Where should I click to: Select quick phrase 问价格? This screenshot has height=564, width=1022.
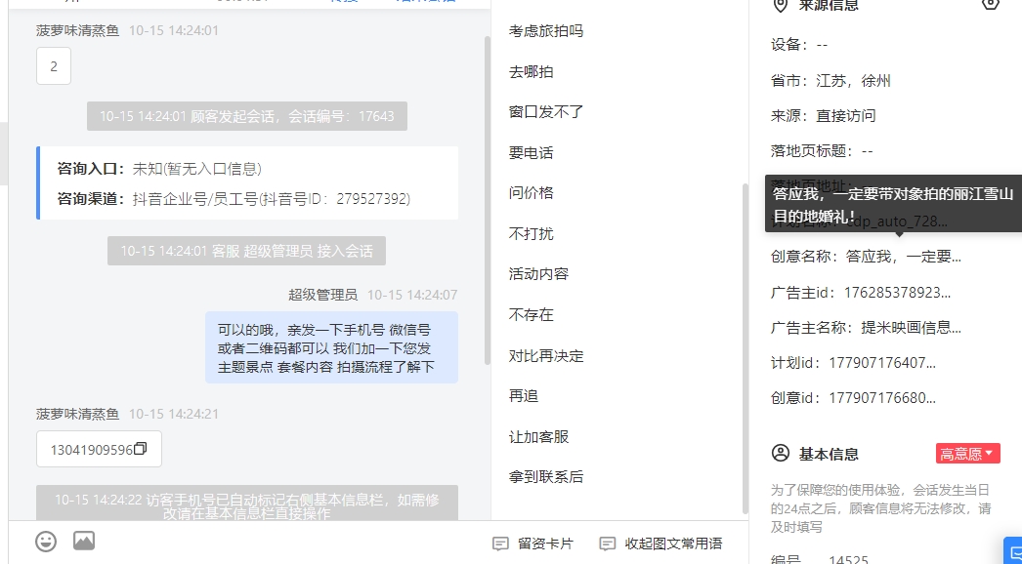pyautogui.click(x=532, y=193)
